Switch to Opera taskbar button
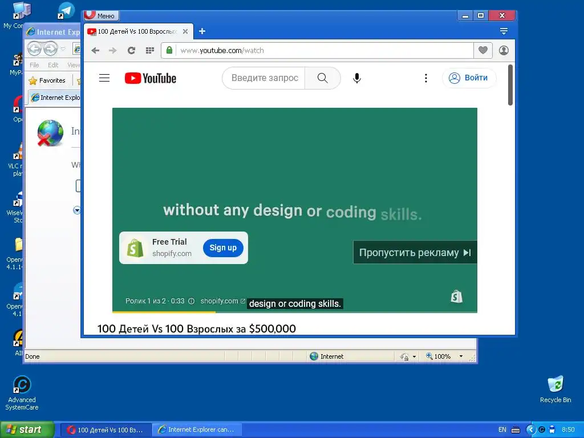The width and height of the screenshot is (584, 438). click(x=106, y=430)
